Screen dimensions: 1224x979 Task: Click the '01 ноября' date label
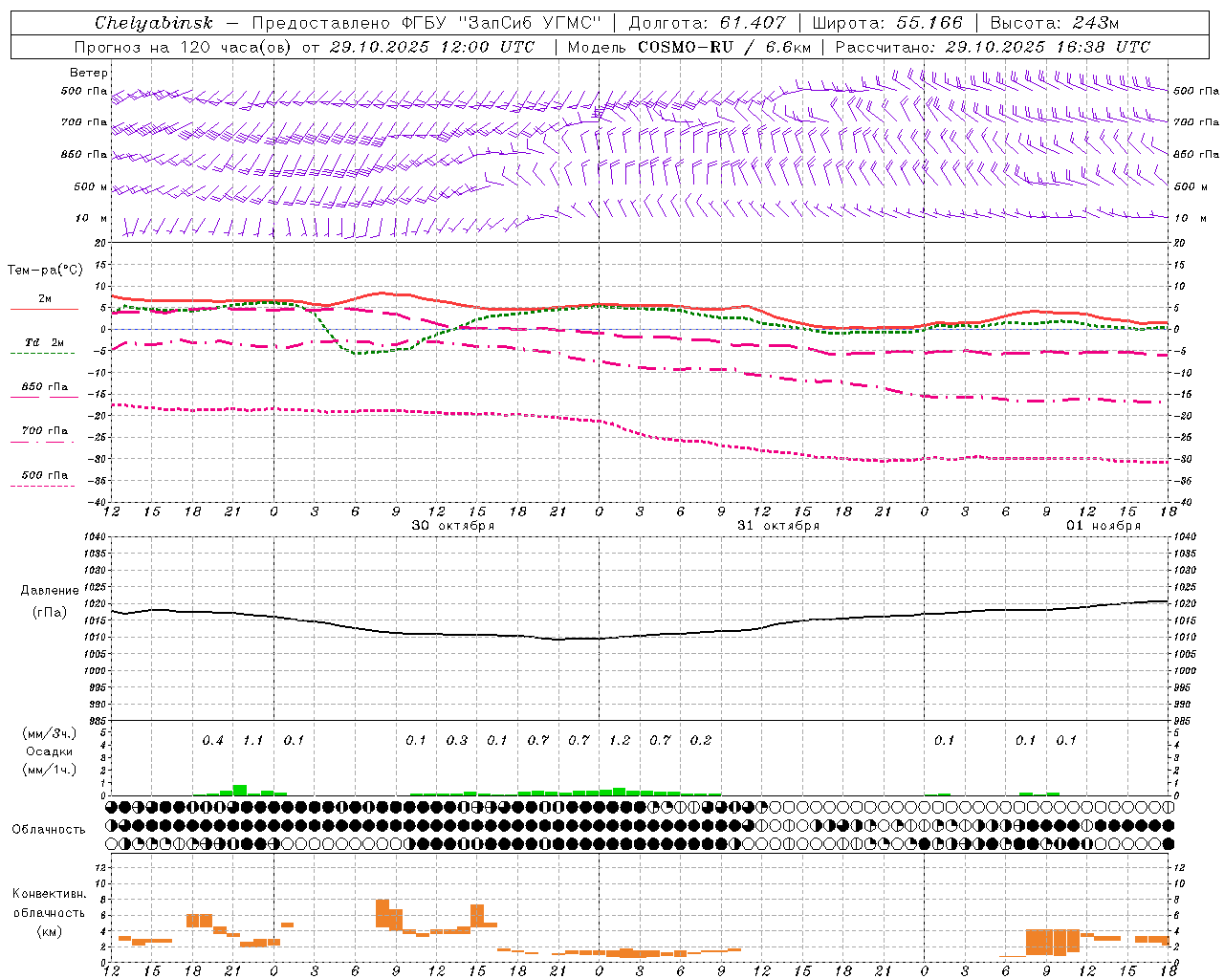point(1104,526)
